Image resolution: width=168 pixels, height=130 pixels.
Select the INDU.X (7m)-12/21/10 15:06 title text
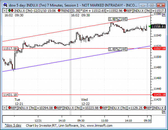[x=35, y=11]
